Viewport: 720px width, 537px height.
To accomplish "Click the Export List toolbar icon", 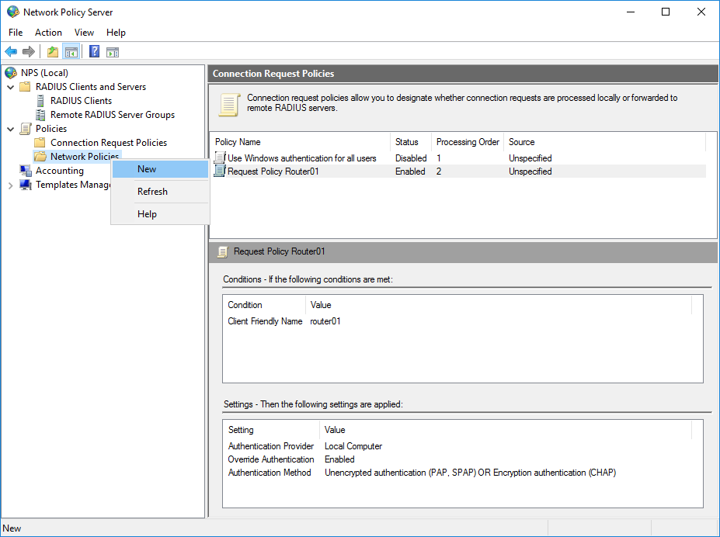I will 52,51.
